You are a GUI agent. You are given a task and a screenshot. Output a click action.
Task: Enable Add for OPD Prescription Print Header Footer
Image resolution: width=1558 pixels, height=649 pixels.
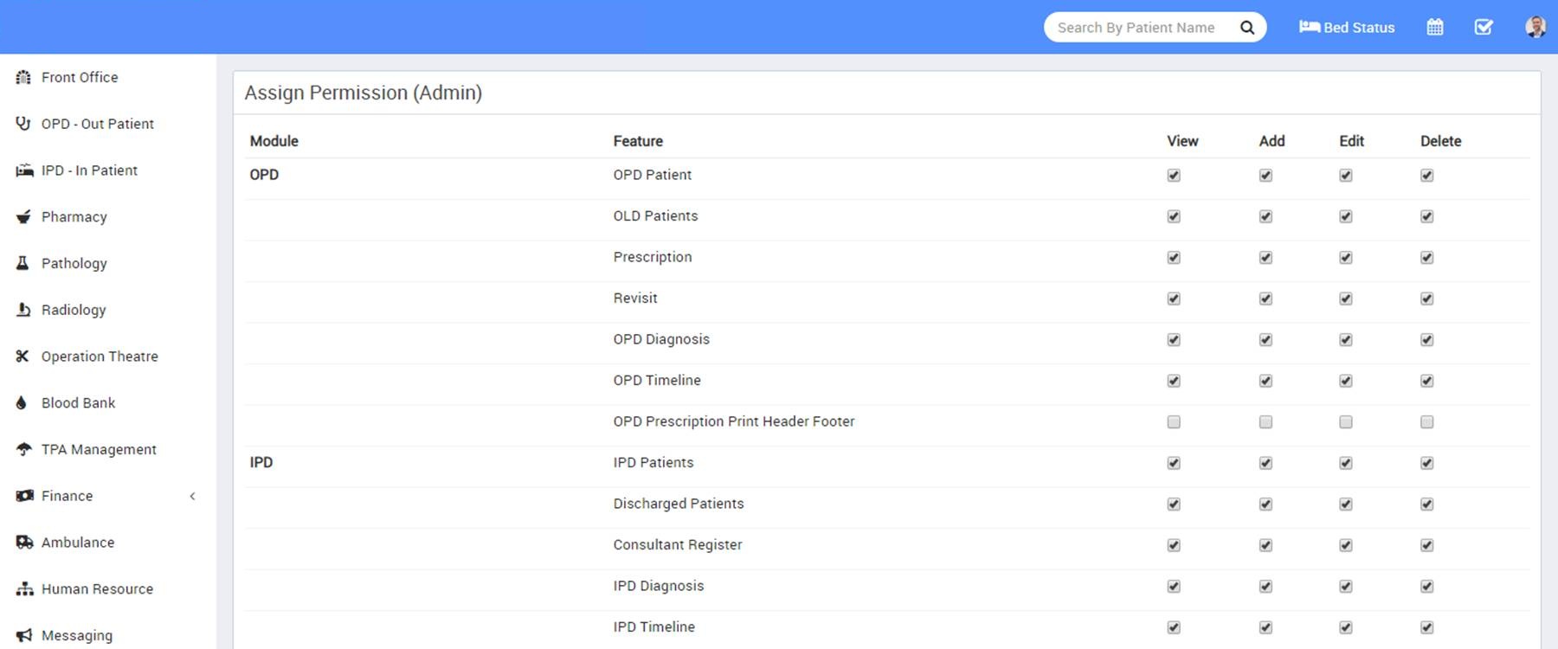click(1265, 422)
